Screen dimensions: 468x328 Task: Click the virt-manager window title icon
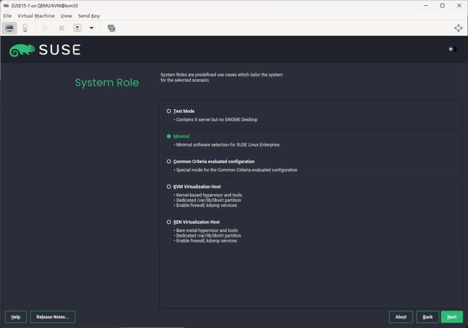pyautogui.click(x=6, y=6)
